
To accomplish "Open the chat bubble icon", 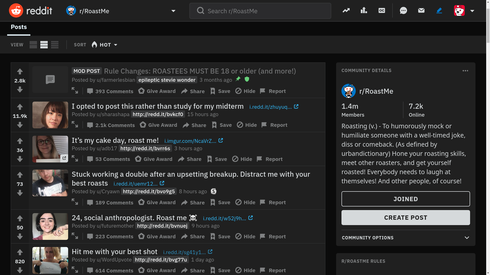I will pyautogui.click(x=403, y=10).
